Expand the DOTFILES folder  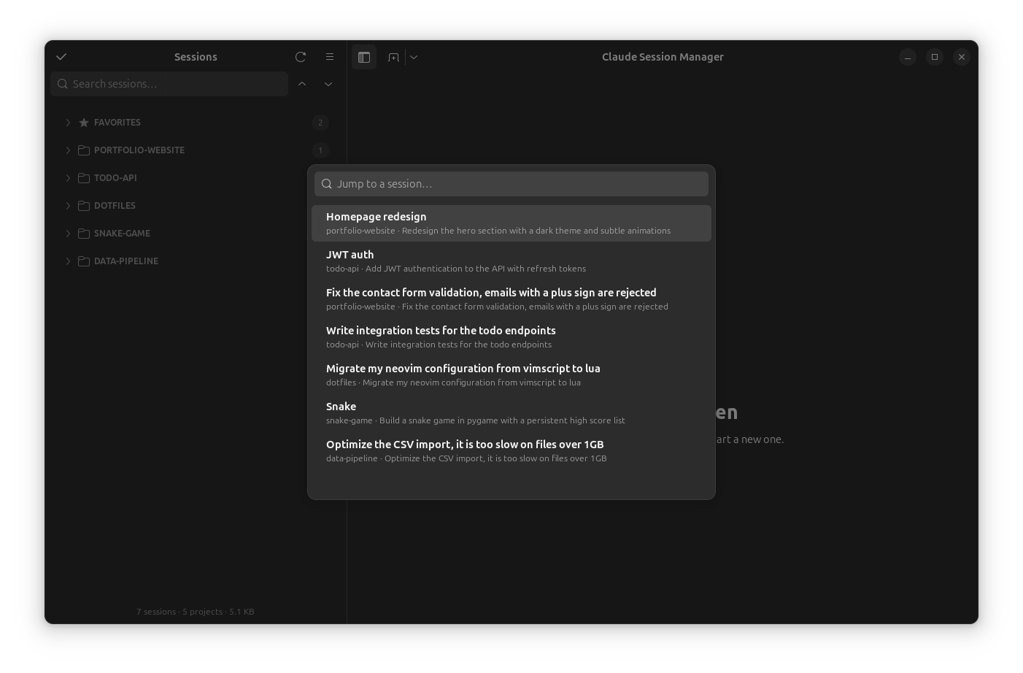(68, 206)
